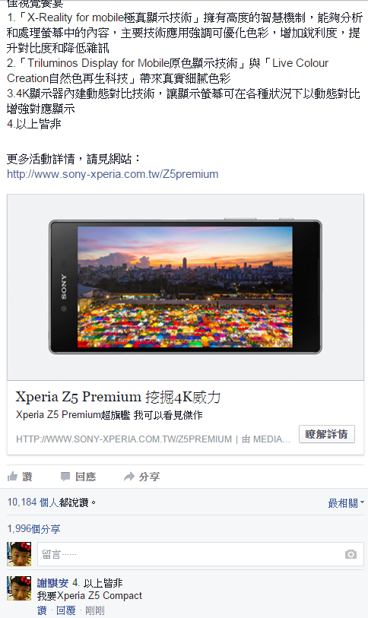Click profile avatar next to comment field
Viewport: 368px width, 618px height.
19,554
